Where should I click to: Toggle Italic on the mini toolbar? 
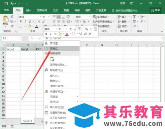pyautogui.click(x=51, y=34)
